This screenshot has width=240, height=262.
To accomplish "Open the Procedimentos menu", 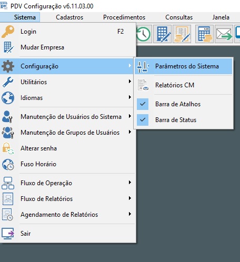I will (124, 17).
